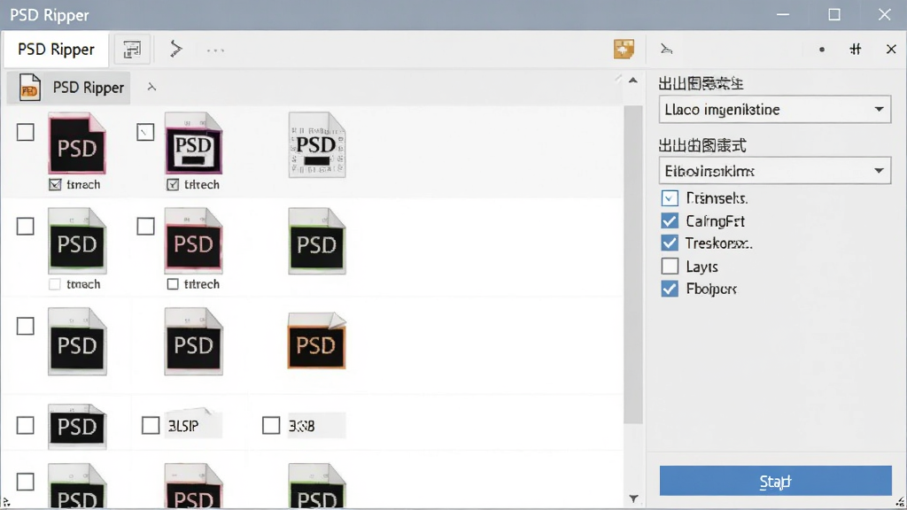Close the options panel with its X icon
This screenshot has height=510, width=907.
click(891, 50)
